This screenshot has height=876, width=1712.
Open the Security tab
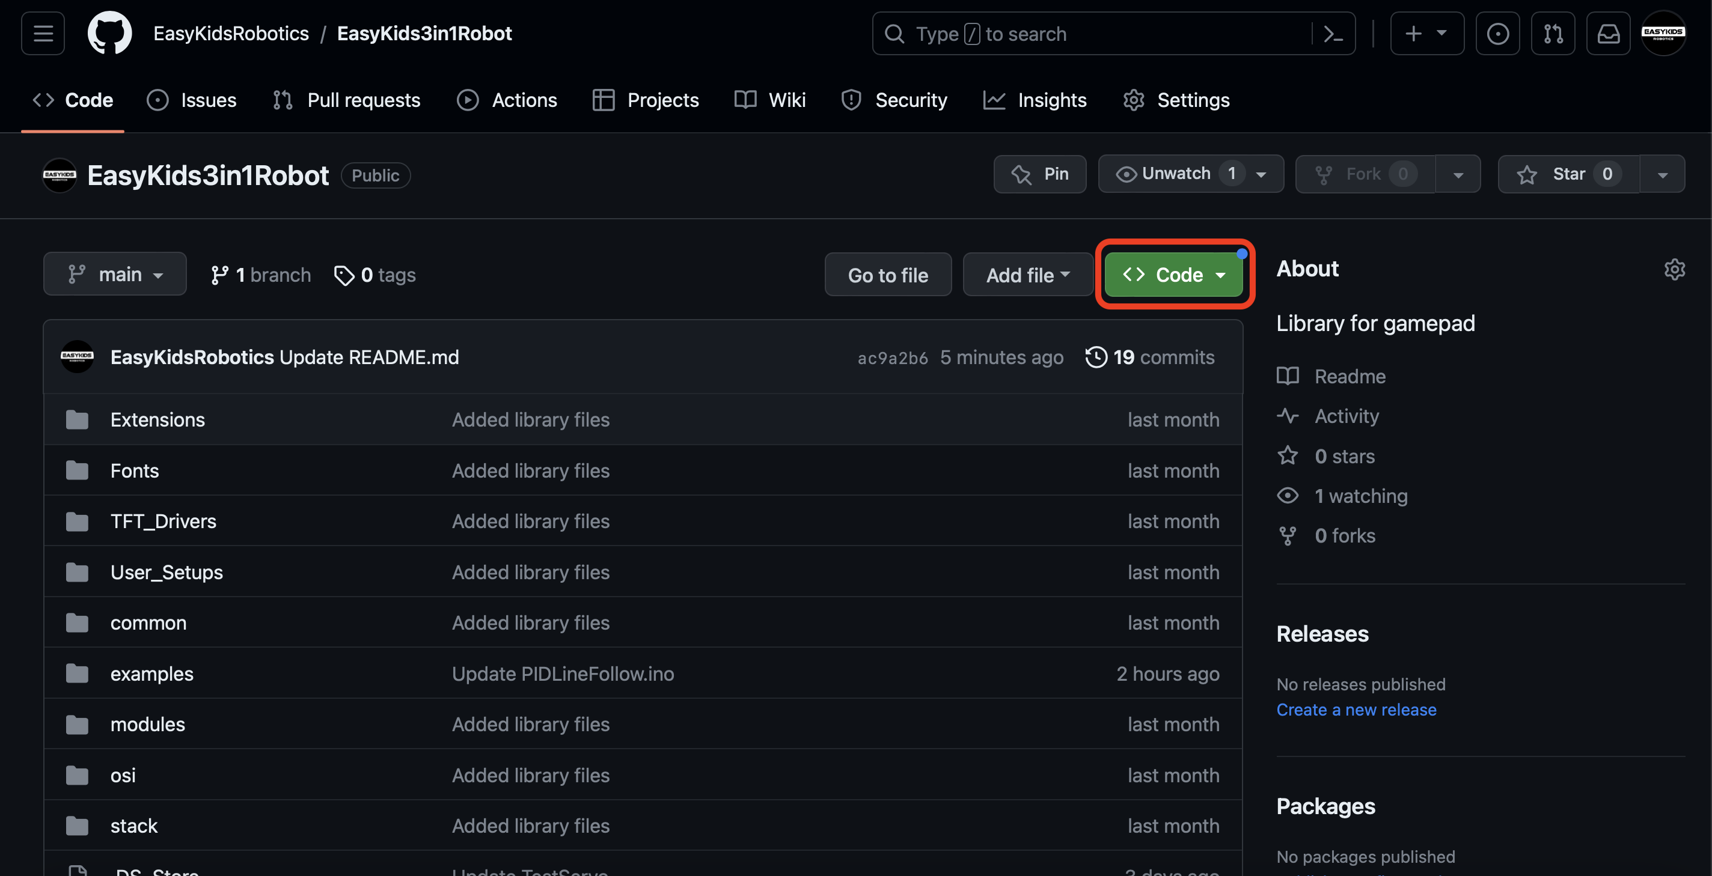894,100
